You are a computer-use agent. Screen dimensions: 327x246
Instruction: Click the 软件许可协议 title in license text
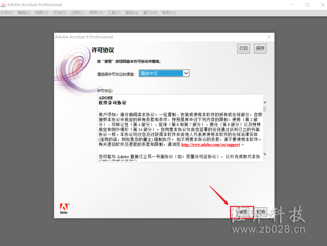[112, 103]
